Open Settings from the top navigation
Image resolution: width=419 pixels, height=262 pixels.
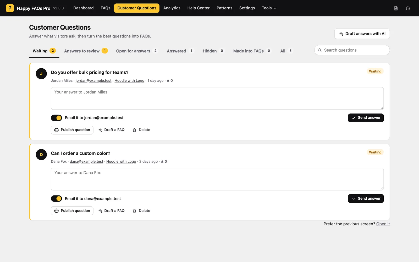[247, 8]
